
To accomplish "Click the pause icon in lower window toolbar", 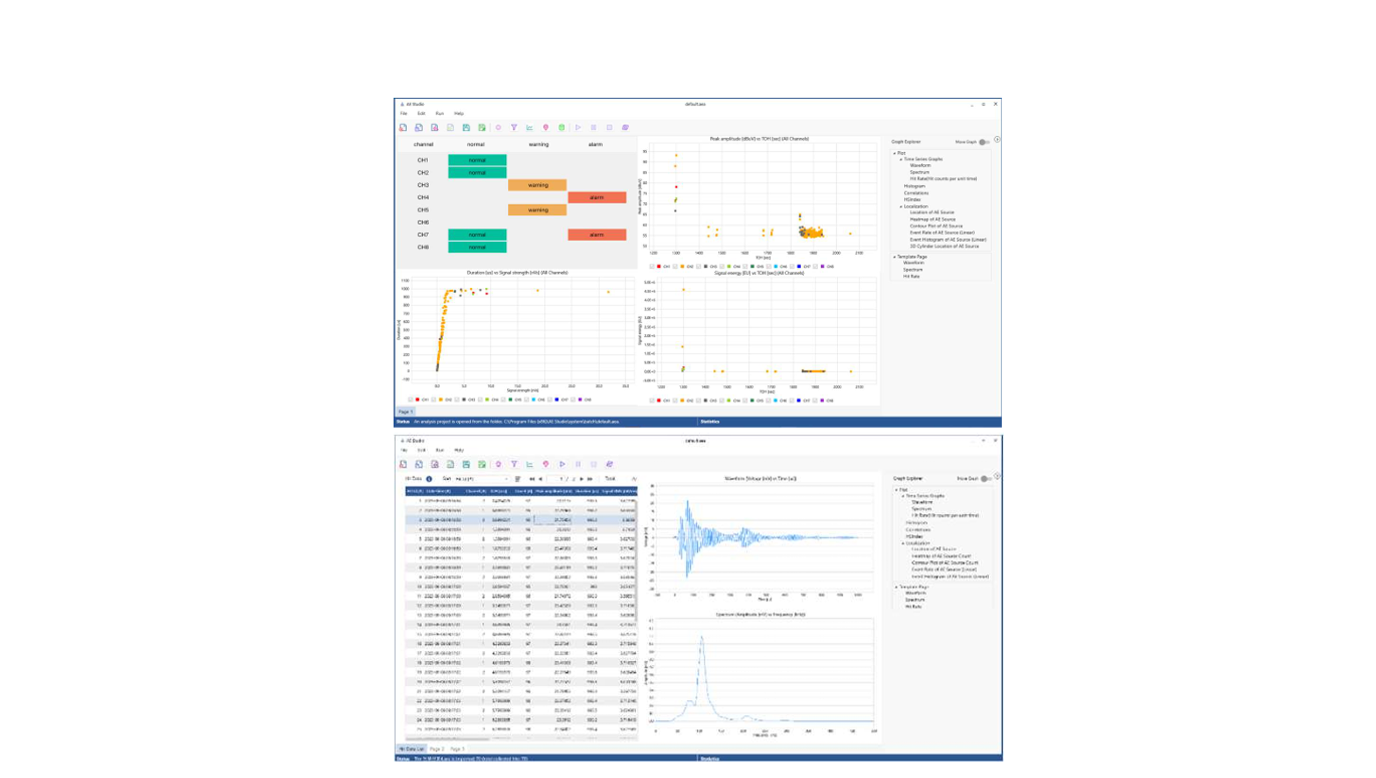I will click(578, 464).
